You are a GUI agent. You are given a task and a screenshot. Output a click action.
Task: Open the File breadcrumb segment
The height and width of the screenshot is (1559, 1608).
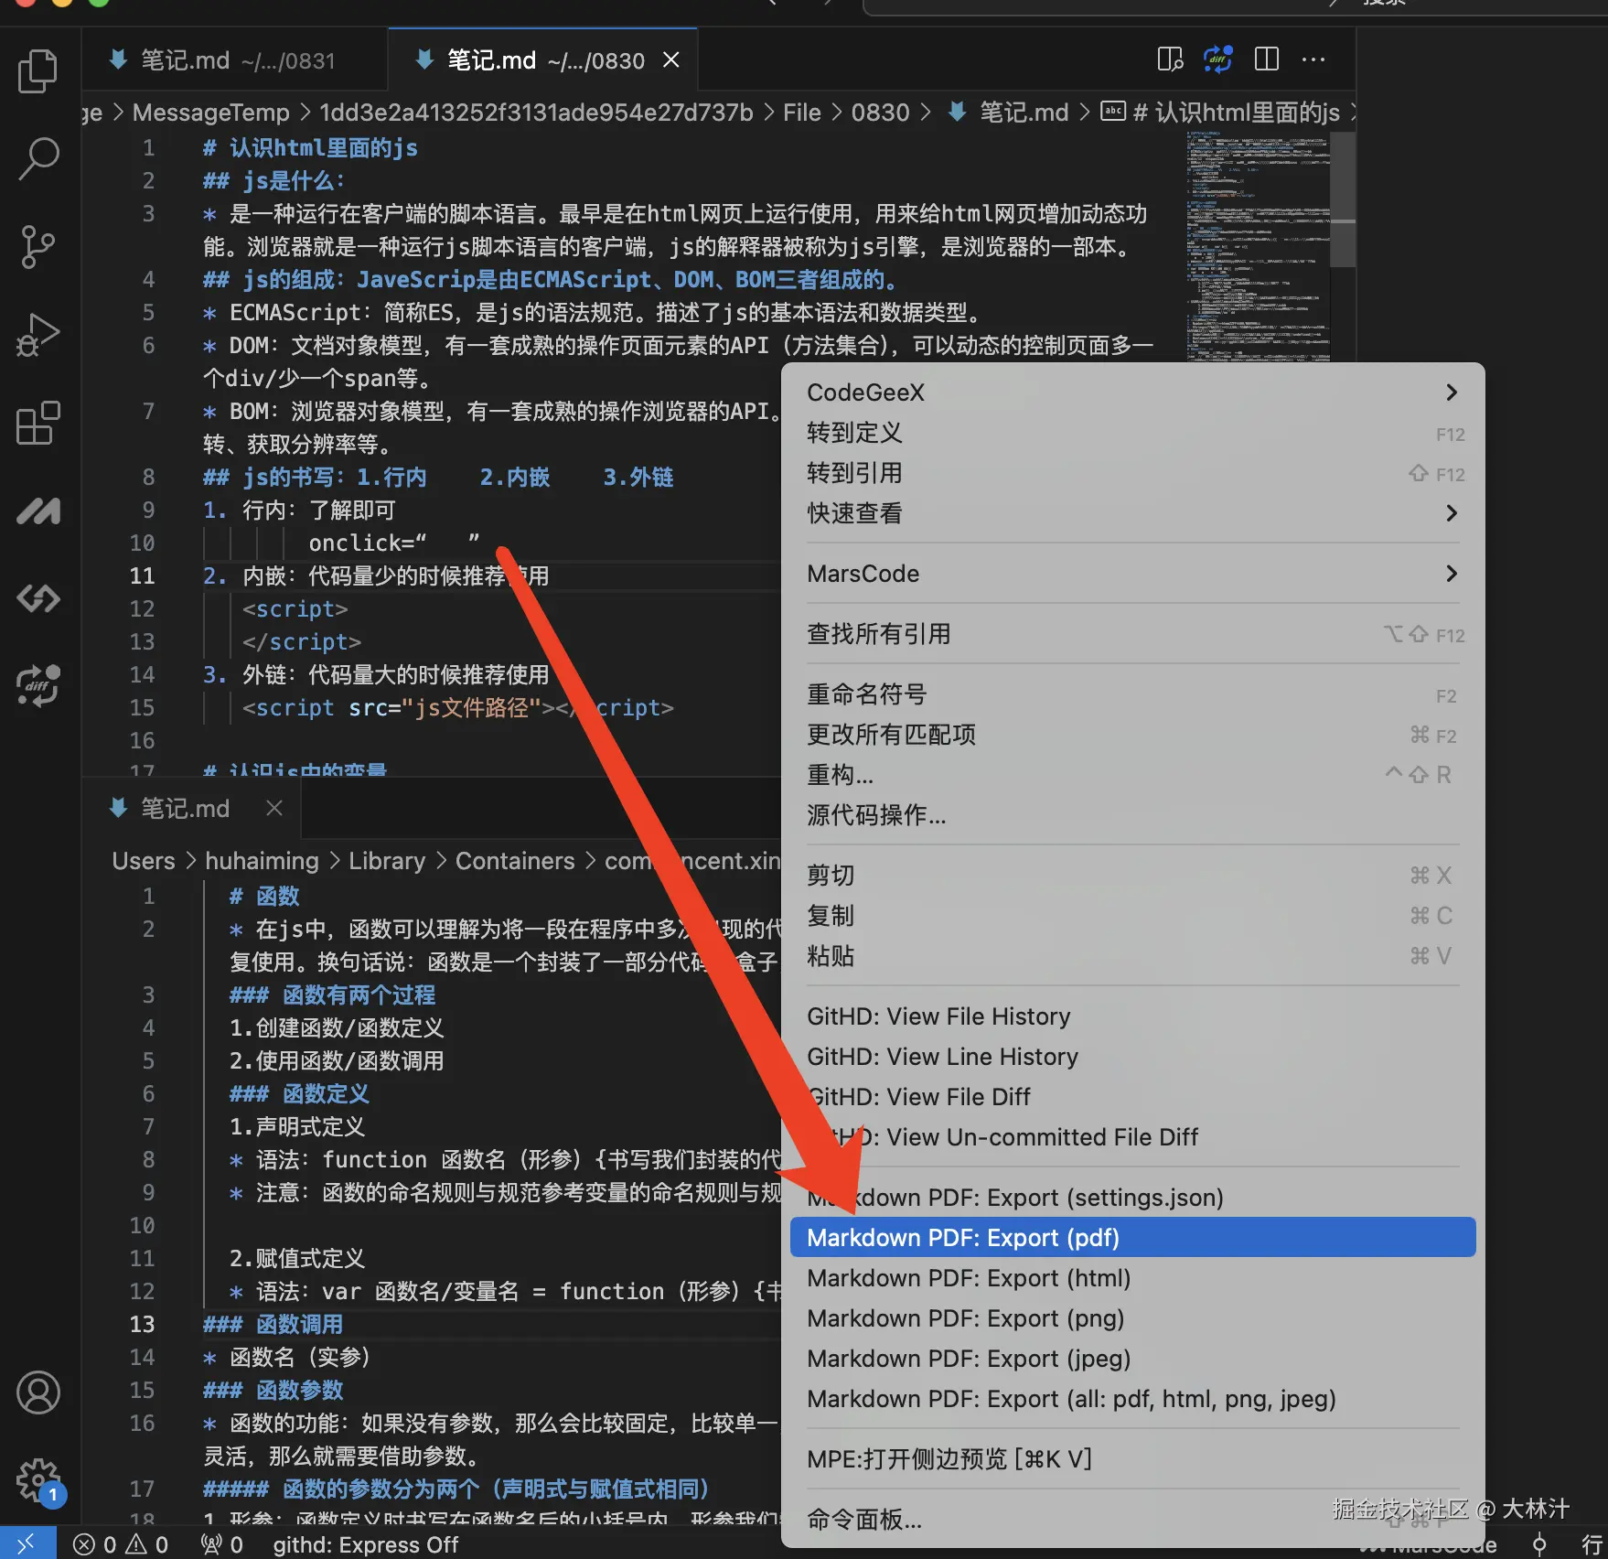802,113
